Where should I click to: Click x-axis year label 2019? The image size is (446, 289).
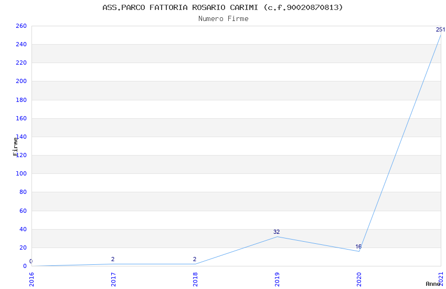pos(278,280)
